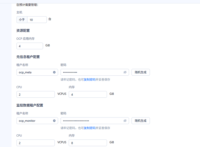
Task: Click the 监控数据租户配置 section heading
Action: click(30, 105)
